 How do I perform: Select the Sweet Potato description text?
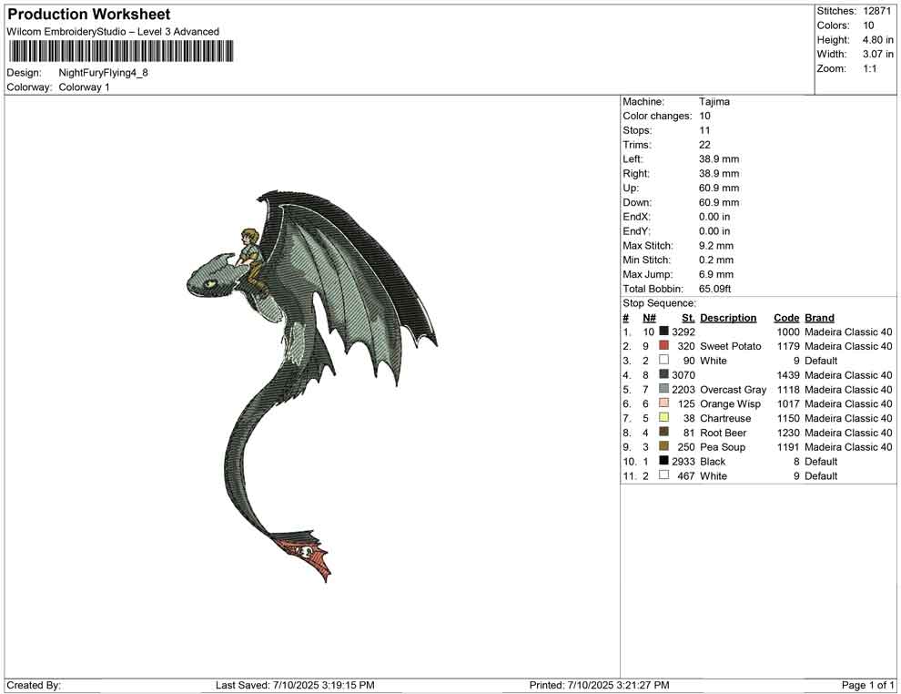[730, 346]
